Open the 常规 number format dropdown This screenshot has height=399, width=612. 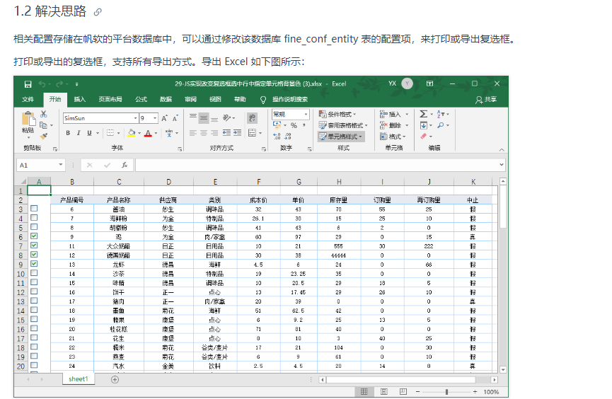(x=306, y=115)
